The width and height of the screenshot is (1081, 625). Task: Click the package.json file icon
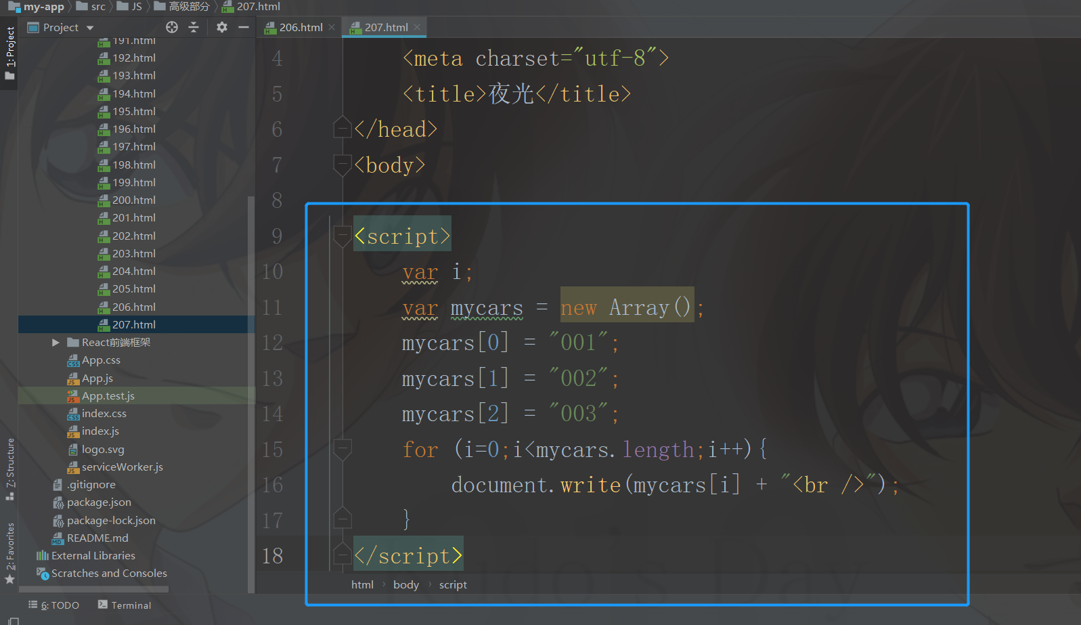[58, 502]
